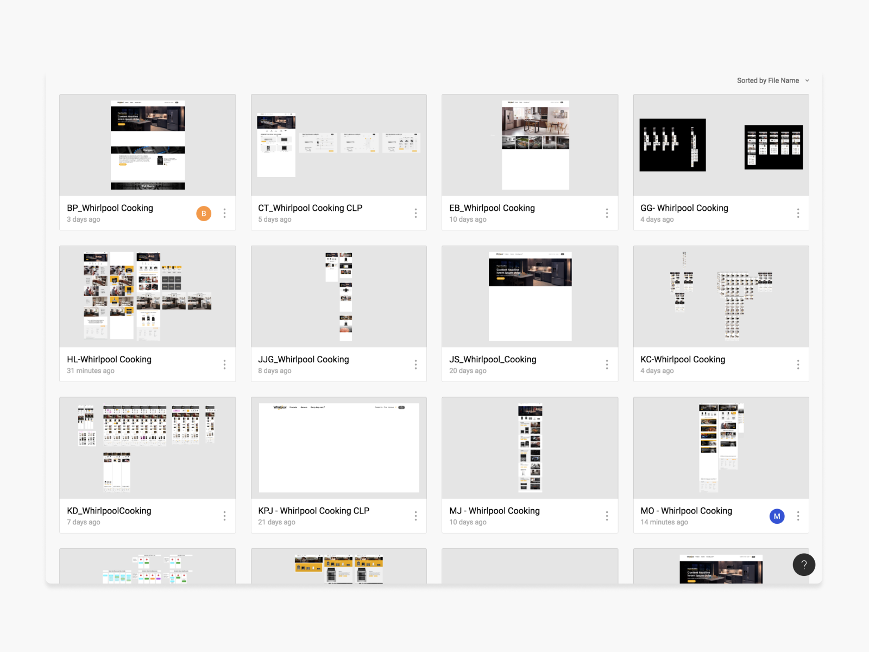Open JS_Whirlpool_Cooking file thumbnail
The image size is (869, 652).
click(x=530, y=297)
